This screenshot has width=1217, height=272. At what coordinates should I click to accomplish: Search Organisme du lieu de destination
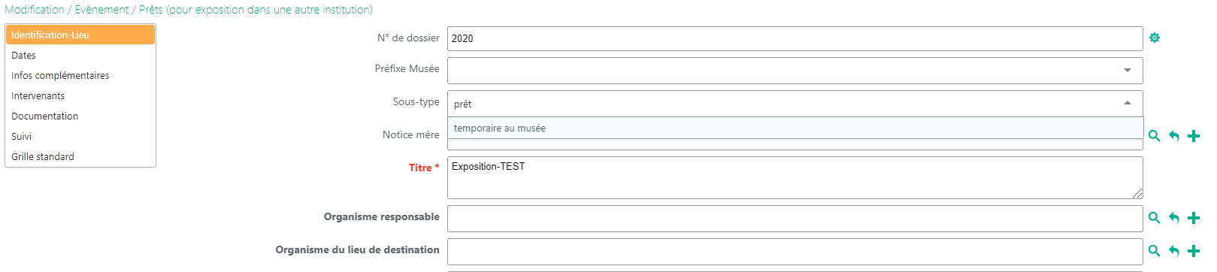(x=1155, y=251)
